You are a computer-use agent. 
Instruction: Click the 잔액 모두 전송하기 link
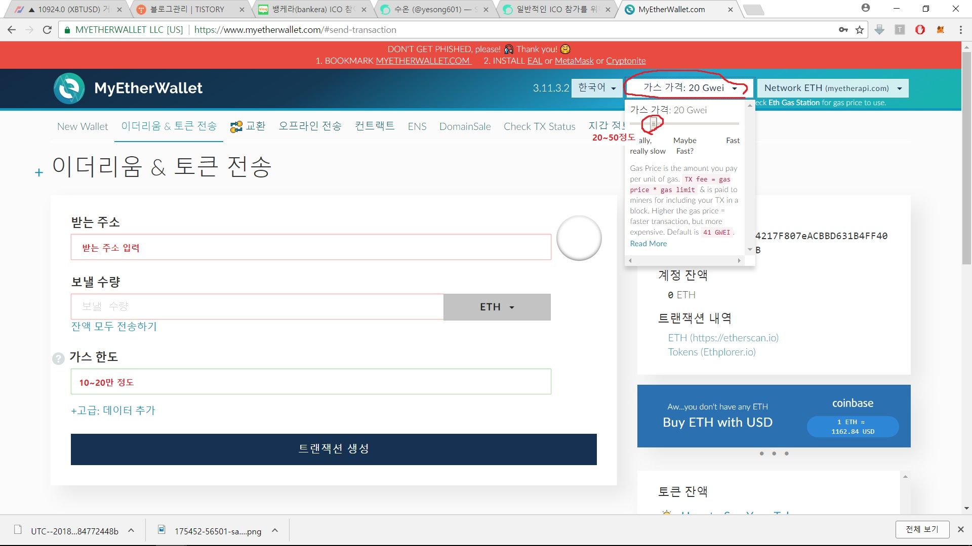click(x=114, y=327)
